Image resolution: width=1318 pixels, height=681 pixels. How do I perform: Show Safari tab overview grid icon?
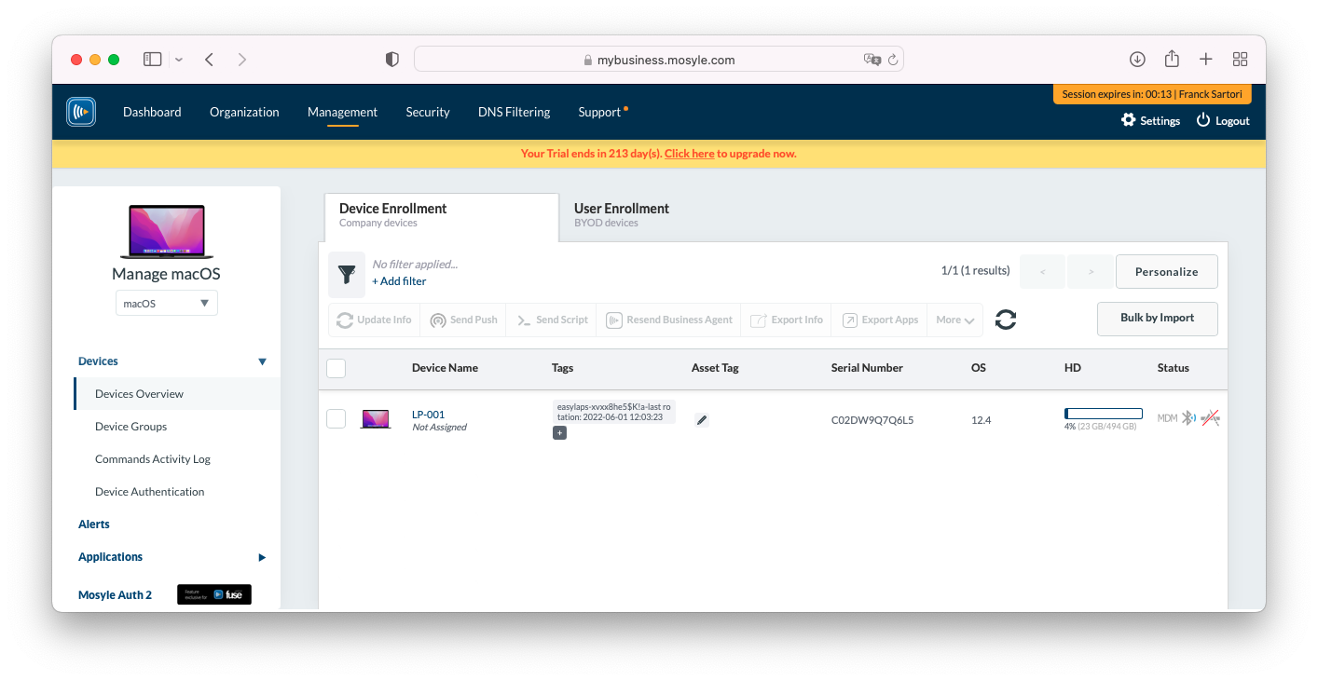click(1240, 60)
